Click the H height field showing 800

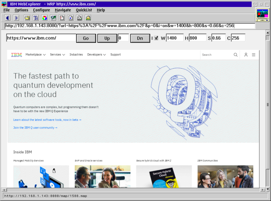[x=198, y=38]
